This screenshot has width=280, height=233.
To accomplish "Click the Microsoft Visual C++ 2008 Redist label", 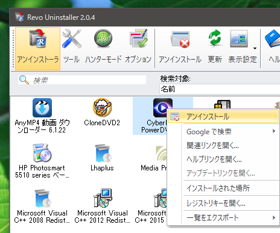I will 42,217.
